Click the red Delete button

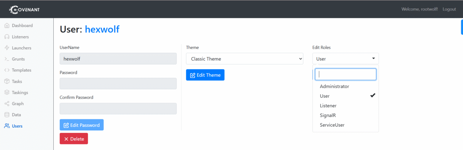[x=74, y=139]
